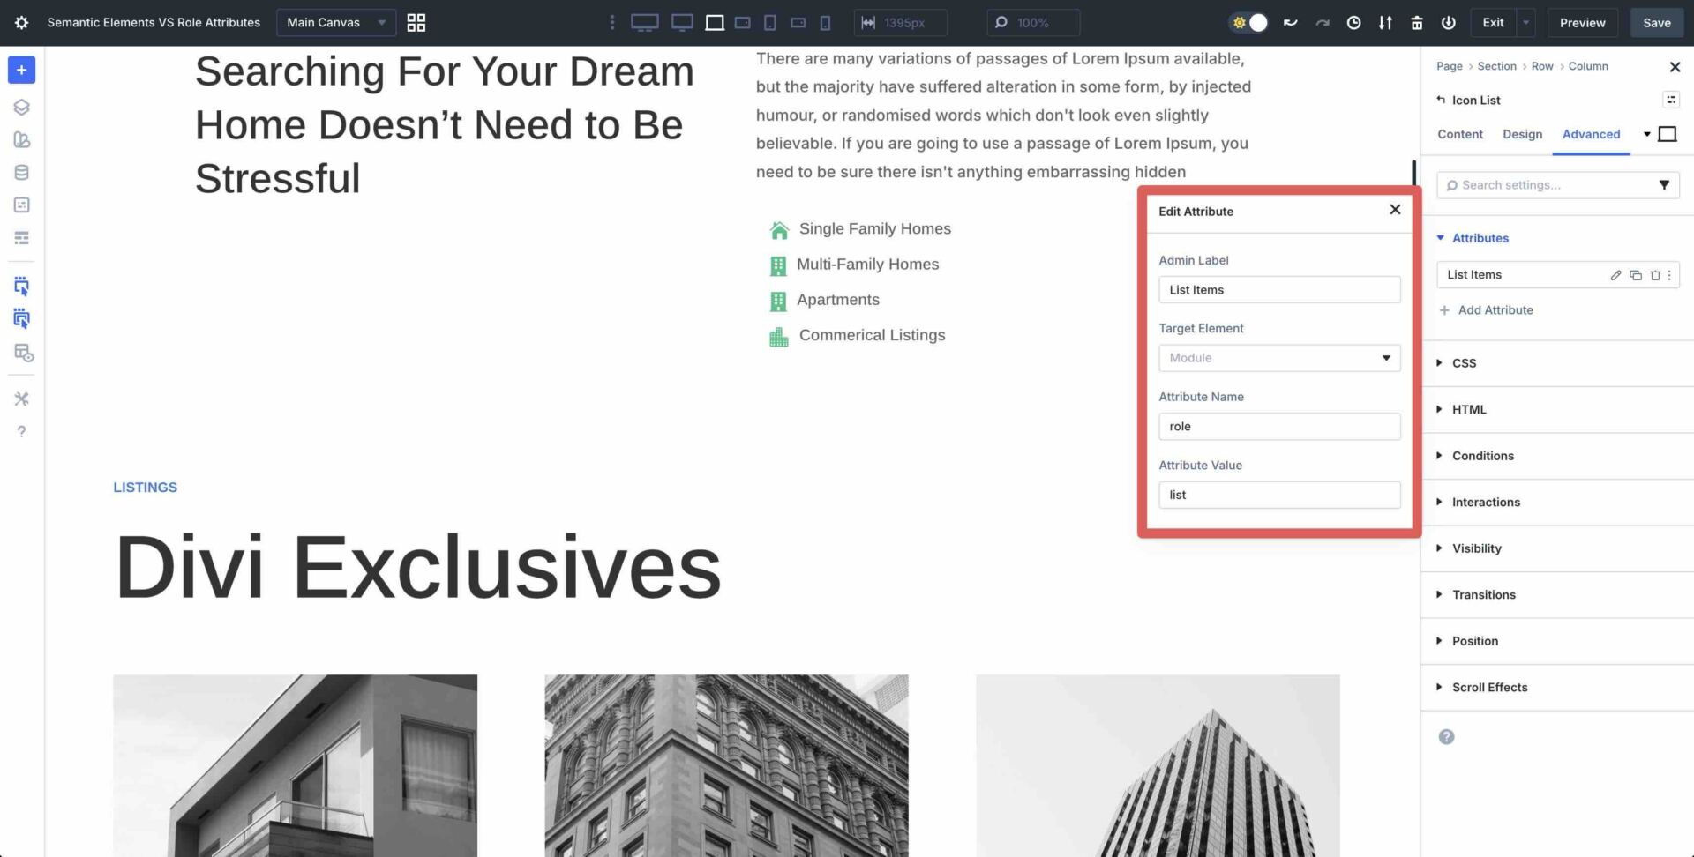Click the 100% zoom level control
Viewport: 1694px width, 857px height.
coord(1032,23)
